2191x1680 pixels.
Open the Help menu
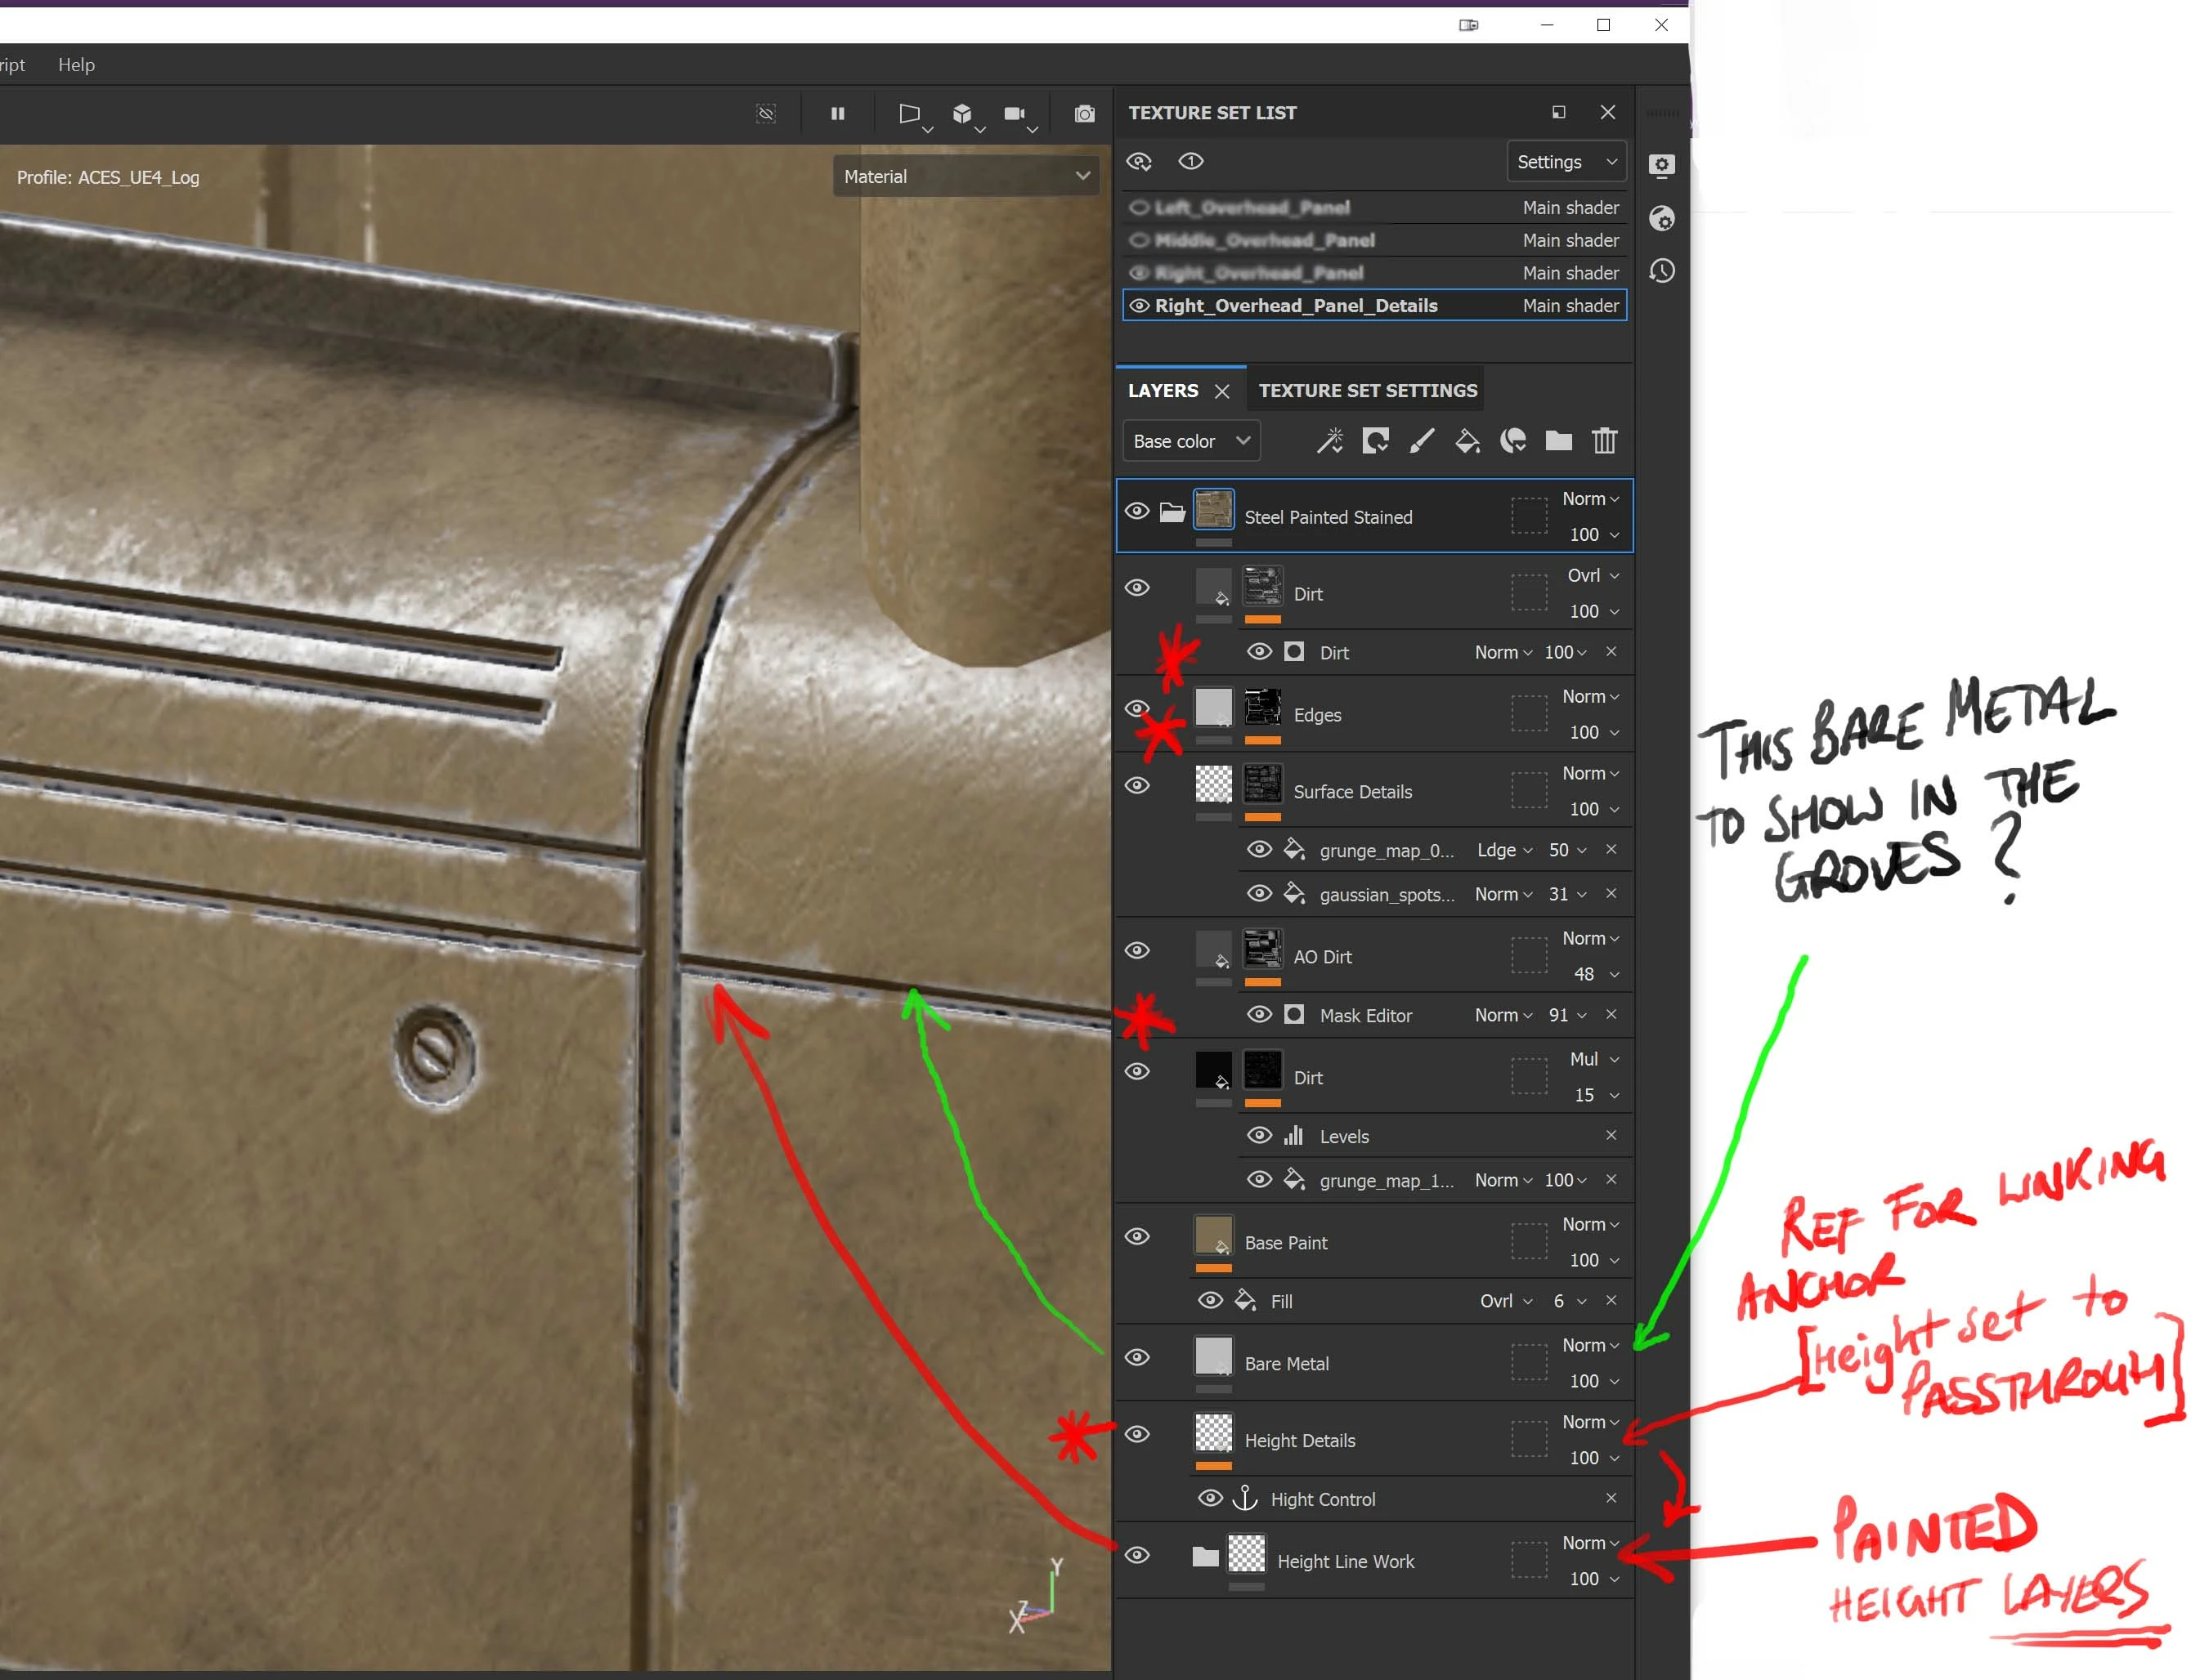click(76, 65)
